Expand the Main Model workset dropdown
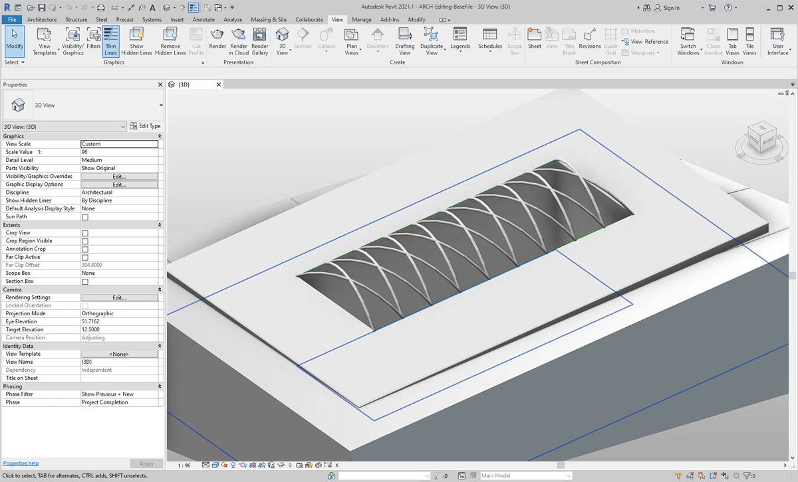Image resolution: width=798 pixels, height=482 pixels. coord(568,476)
